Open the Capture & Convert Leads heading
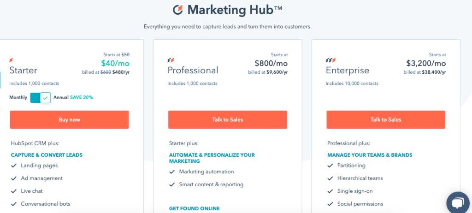The width and height of the screenshot is (472, 213). [47, 155]
